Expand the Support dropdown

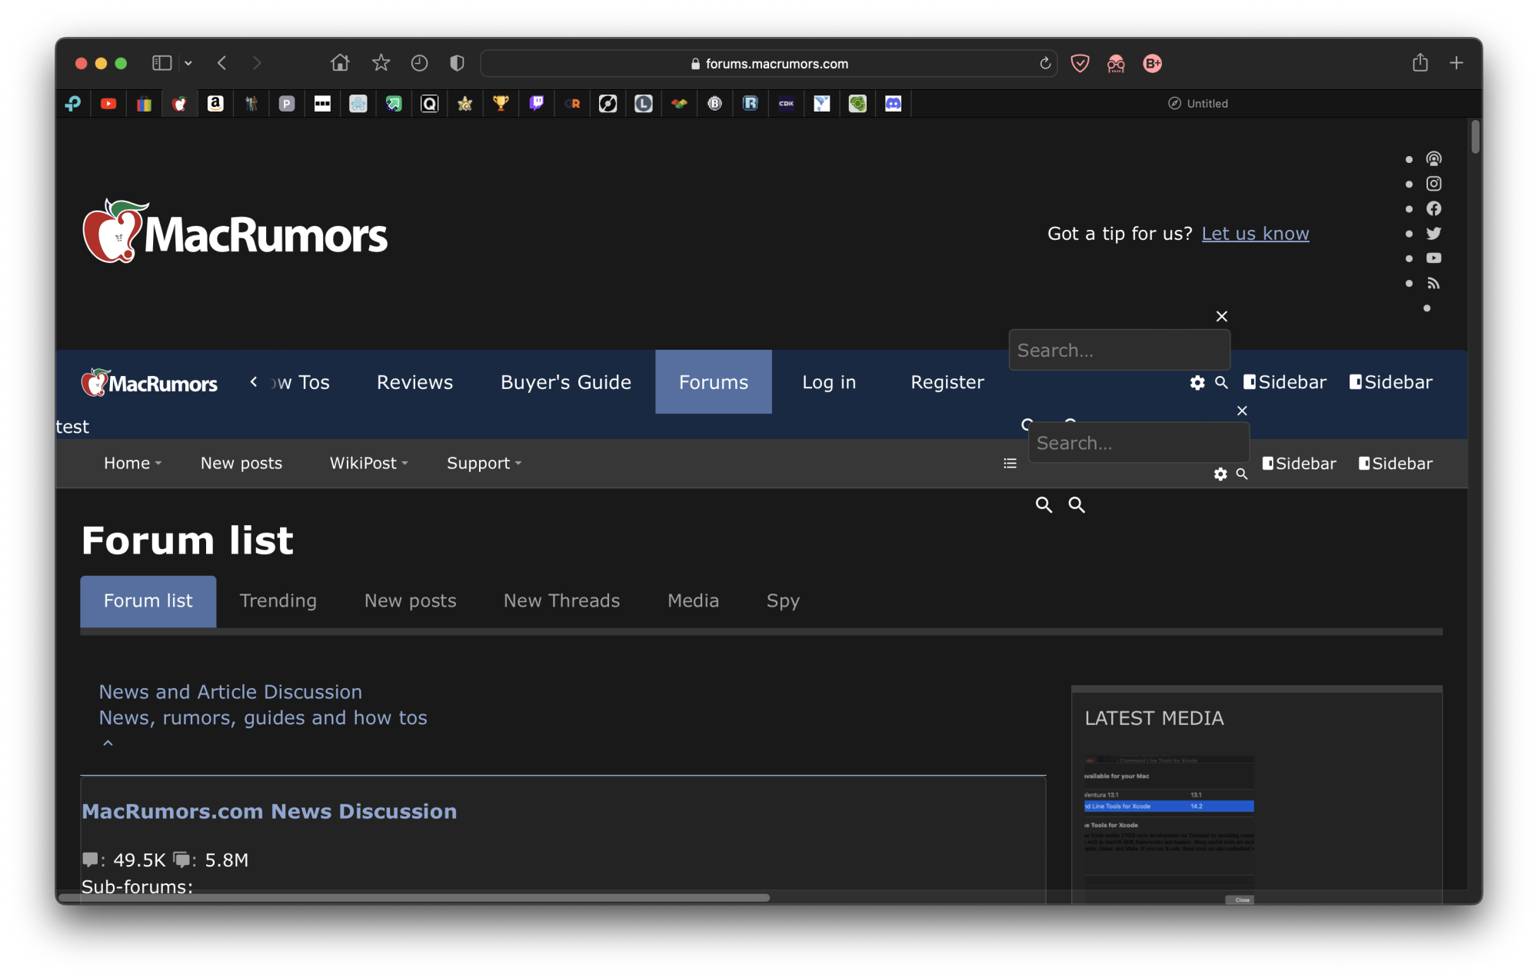click(484, 464)
